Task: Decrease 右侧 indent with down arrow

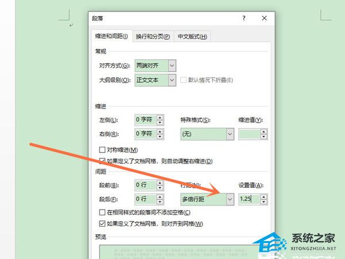Action: (160, 136)
